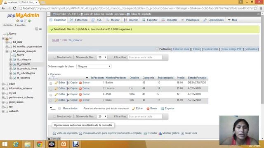Sort by Precio column header
This screenshot has width=264, height=148.
pos(181,78)
